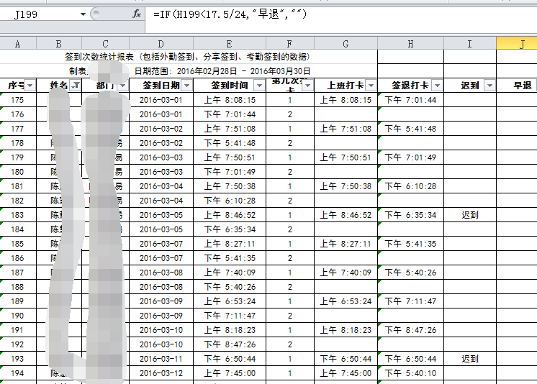Click 签退打卡 cell 下午 6:10:28
Viewport: 537px width, 384px height.
(410, 186)
